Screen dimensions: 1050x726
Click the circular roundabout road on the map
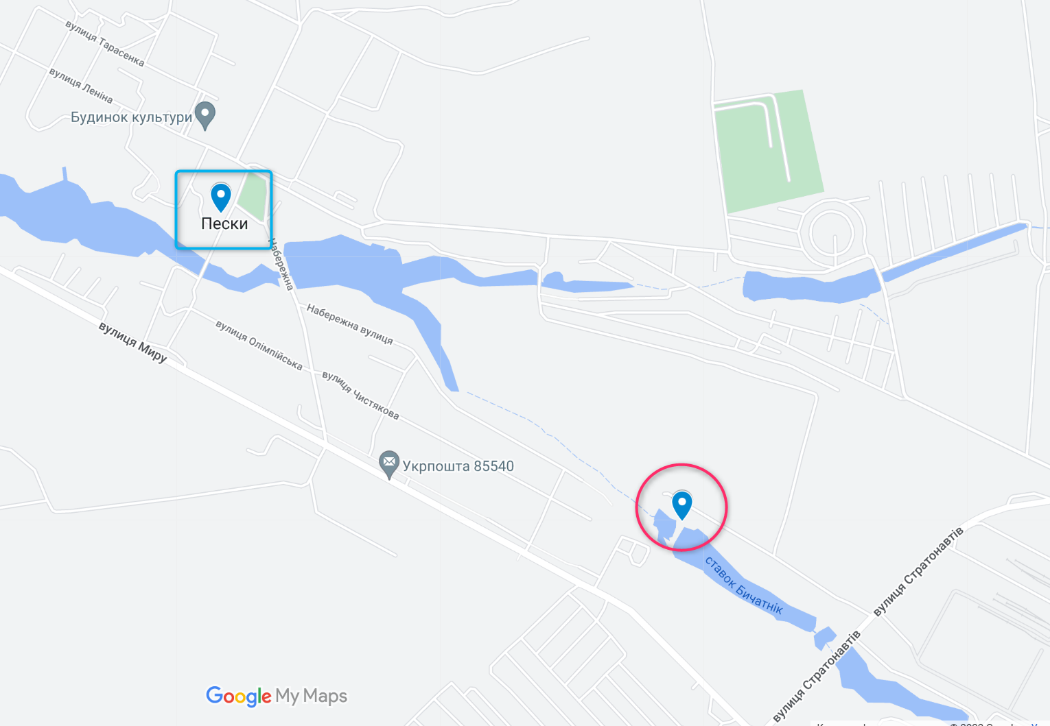(x=832, y=234)
